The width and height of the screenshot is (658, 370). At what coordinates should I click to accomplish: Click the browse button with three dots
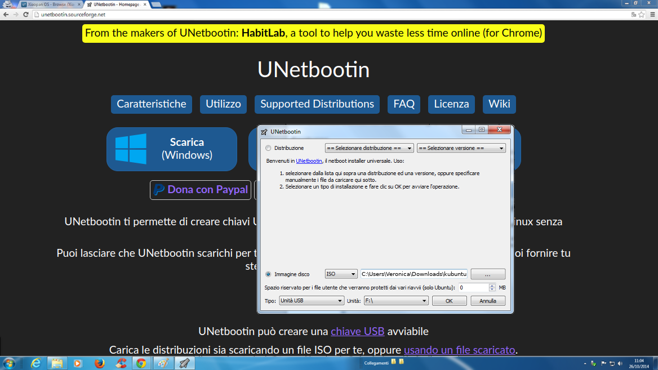click(488, 274)
